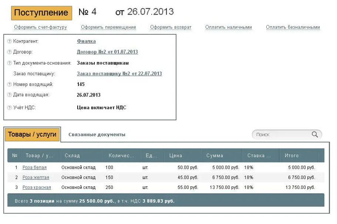The image size is (337, 224).
Task: Sort by Ставка column header
Action: point(260,155)
